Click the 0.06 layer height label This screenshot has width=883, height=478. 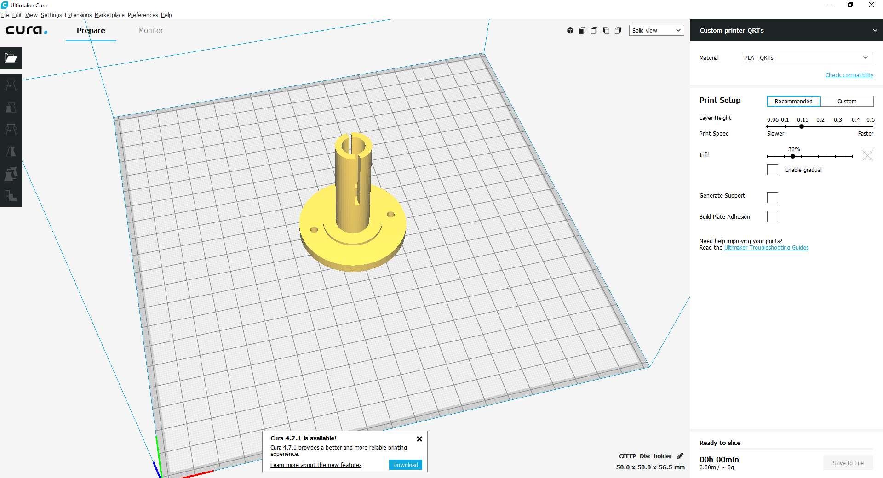[x=773, y=119]
